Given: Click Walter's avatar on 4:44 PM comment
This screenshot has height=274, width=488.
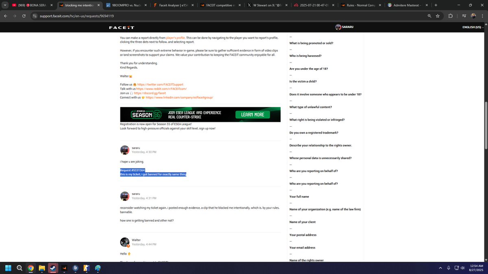Looking at the screenshot, I should [124, 242].
